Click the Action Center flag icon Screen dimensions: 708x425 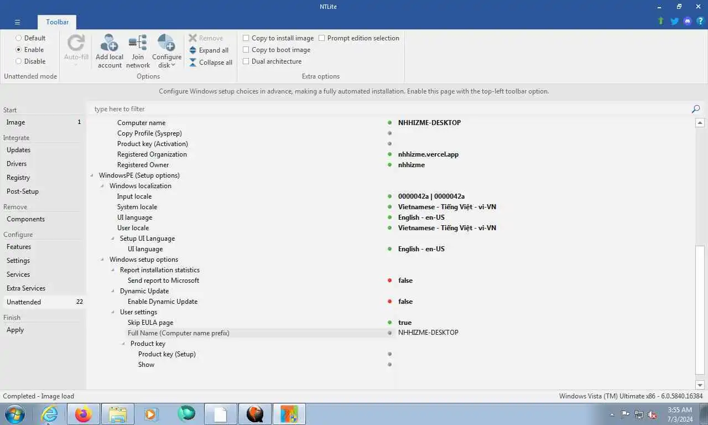(x=625, y=414)
